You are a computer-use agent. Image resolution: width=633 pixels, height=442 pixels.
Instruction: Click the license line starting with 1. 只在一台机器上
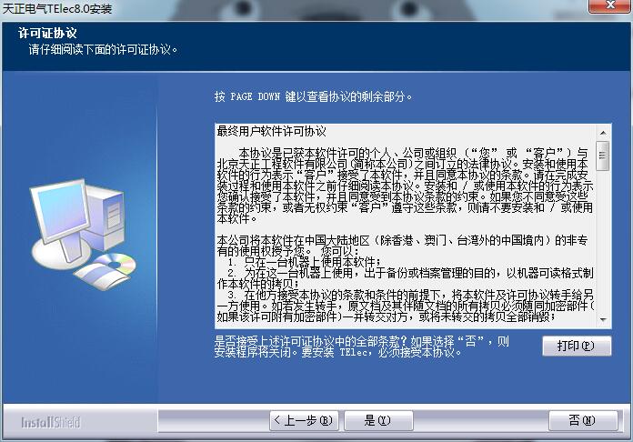point(300,261)
